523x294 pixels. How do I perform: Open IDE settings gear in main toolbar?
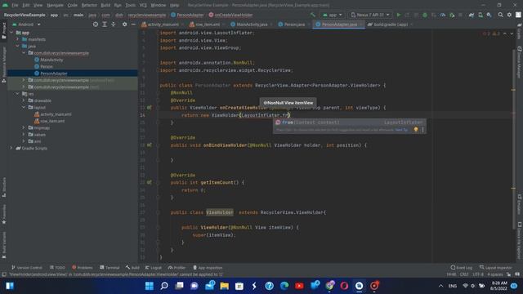(509, 15)
